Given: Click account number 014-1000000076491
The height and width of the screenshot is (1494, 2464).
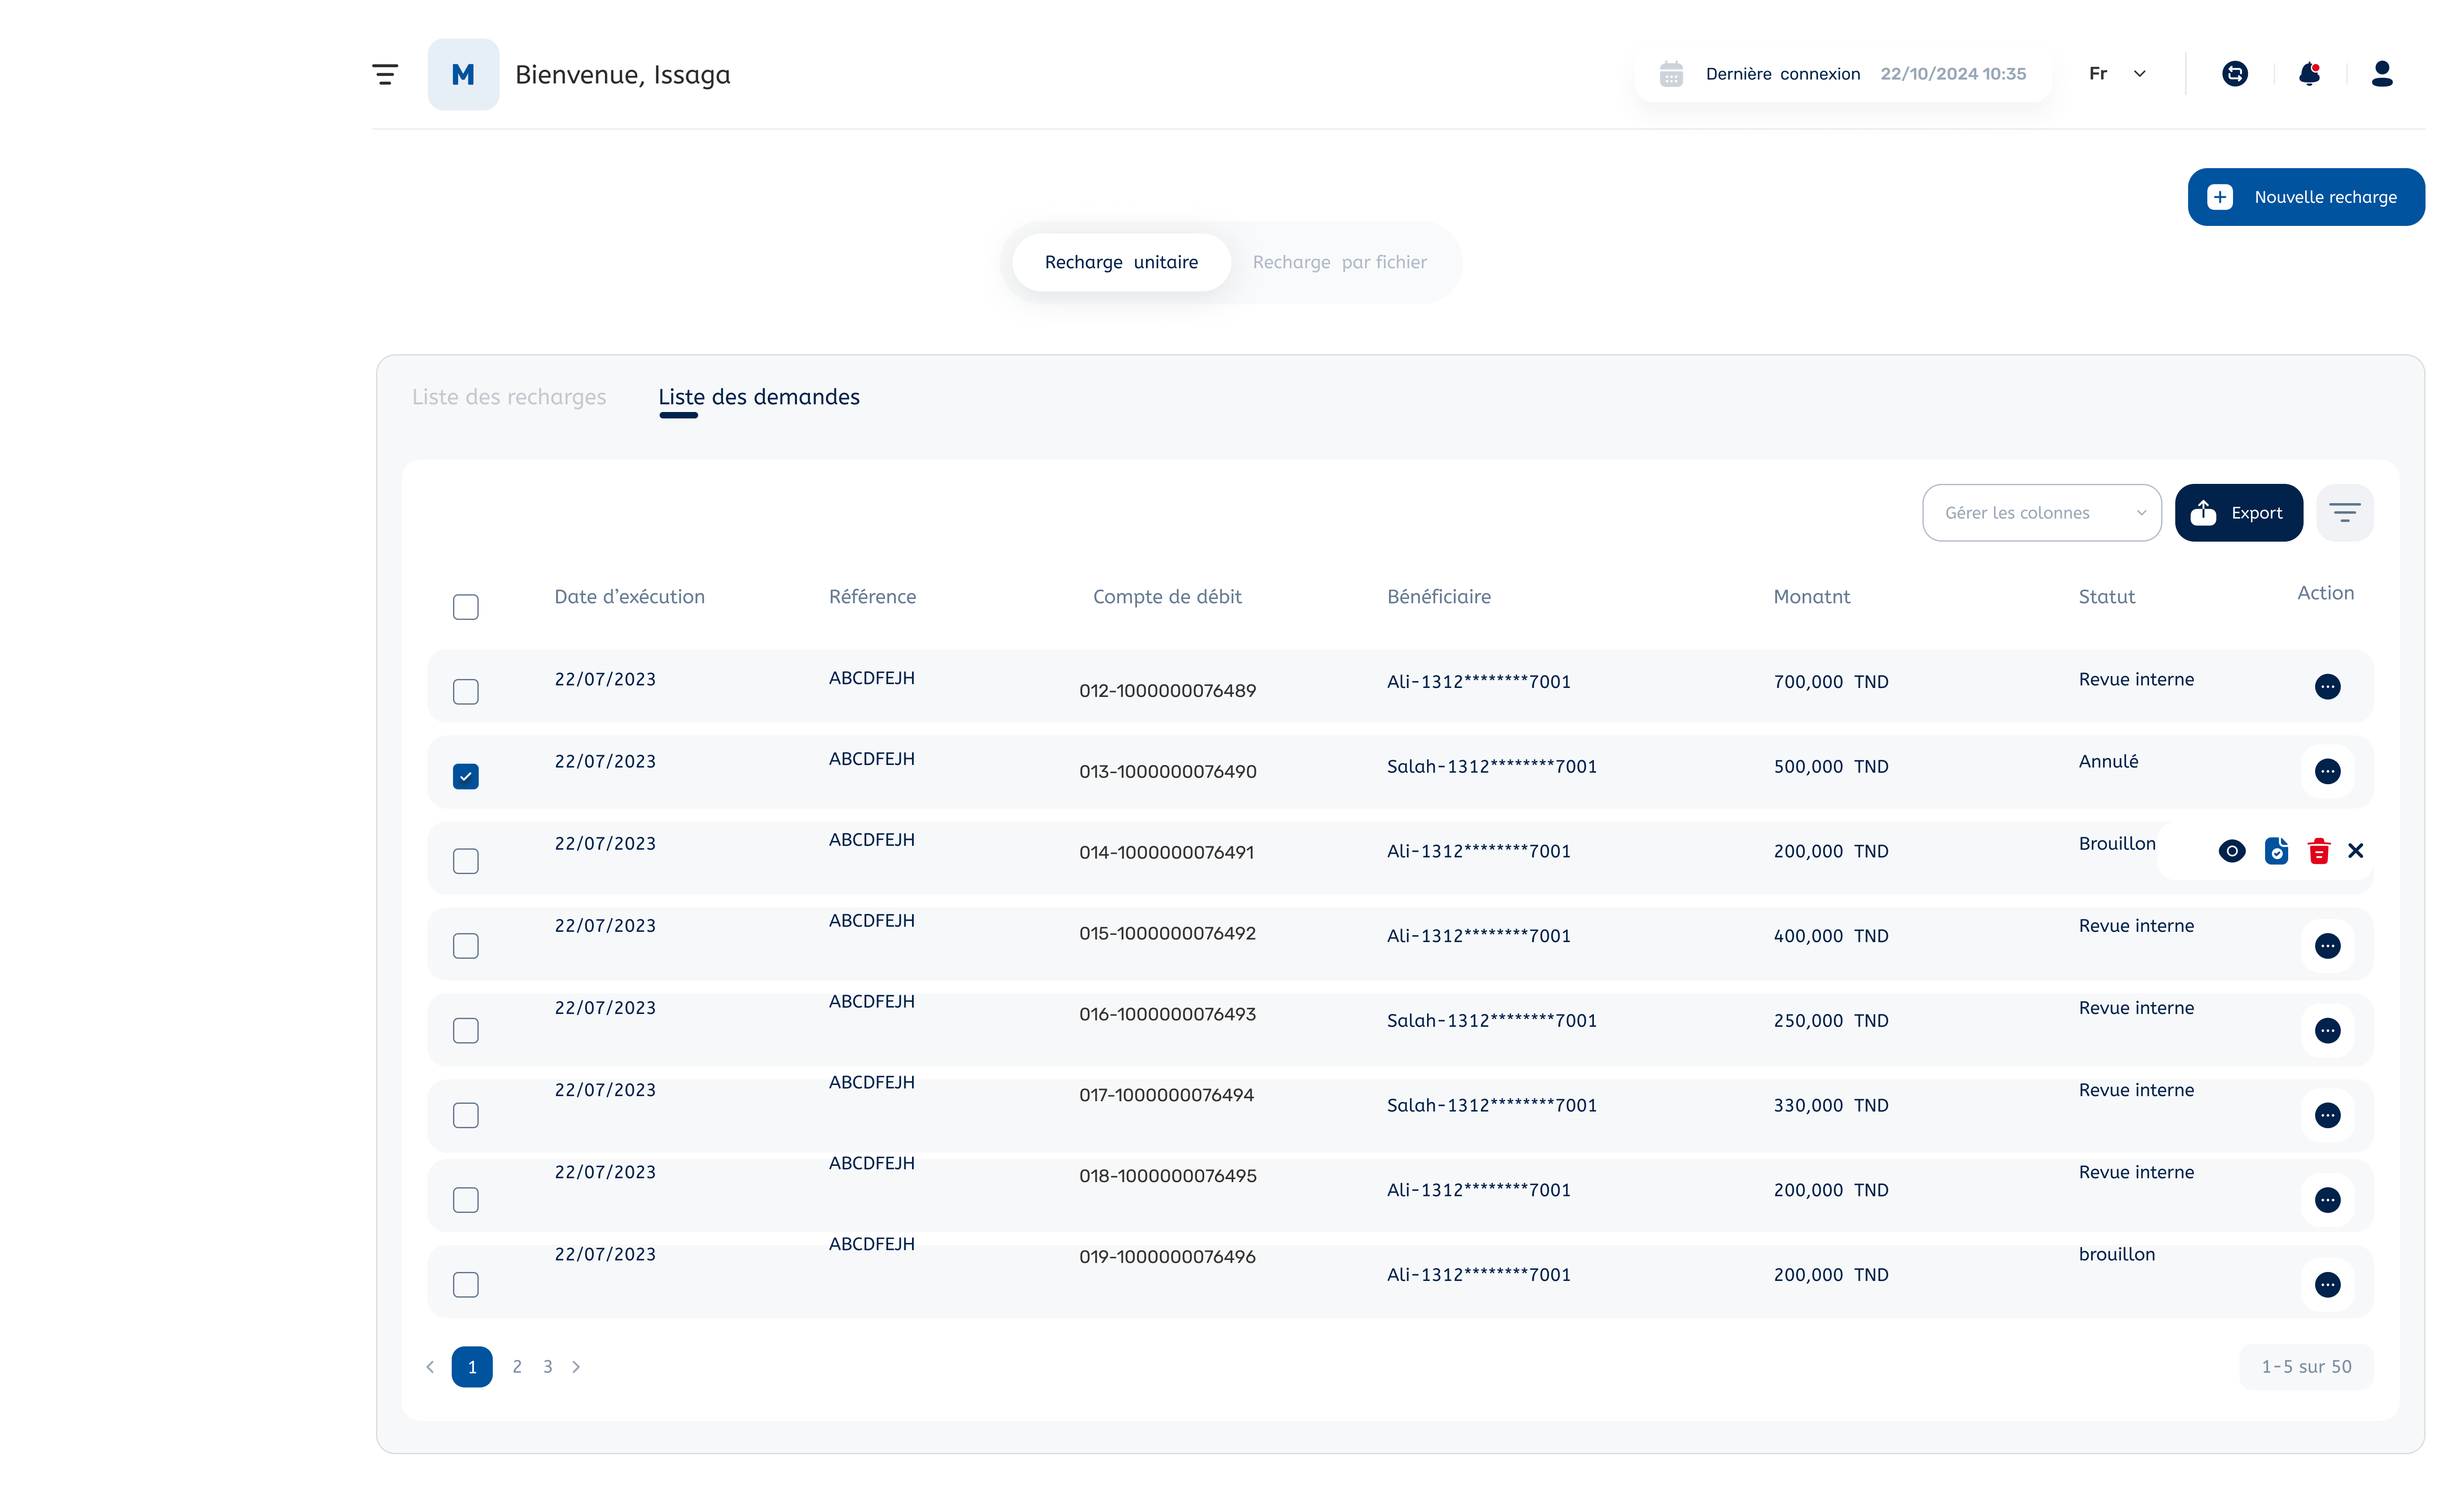Looking at the screenshot, I should point(1167,853).
